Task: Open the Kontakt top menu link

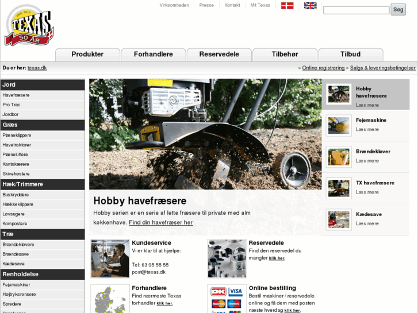Action: [232, 5]
